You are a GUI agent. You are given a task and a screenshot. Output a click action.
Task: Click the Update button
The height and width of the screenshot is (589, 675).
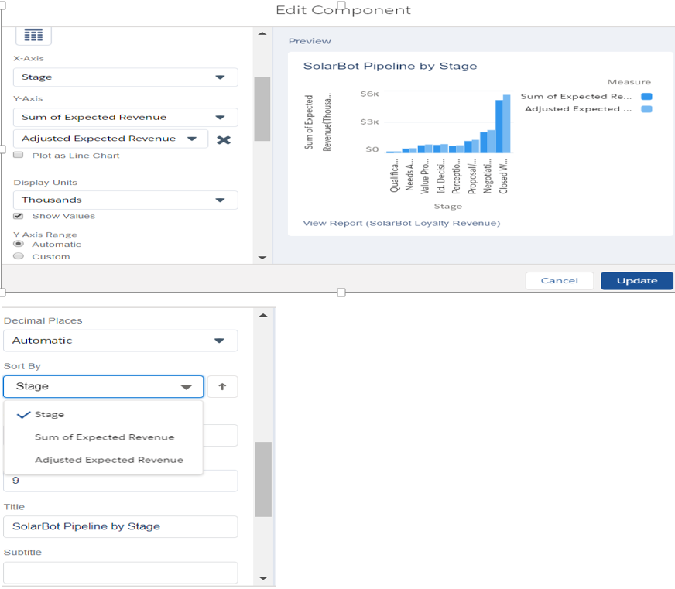click(x=637, y=281)
